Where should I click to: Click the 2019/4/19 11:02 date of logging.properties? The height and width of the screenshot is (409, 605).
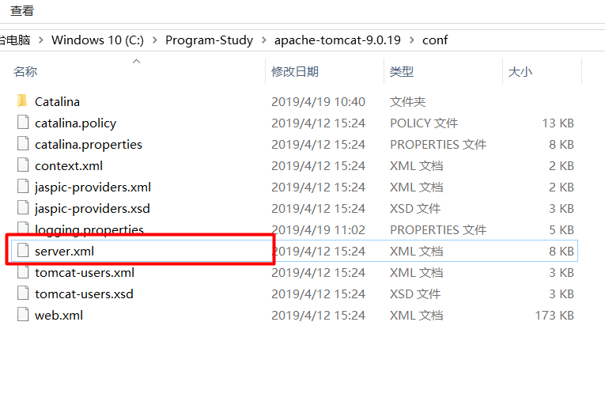coord(318,230)
